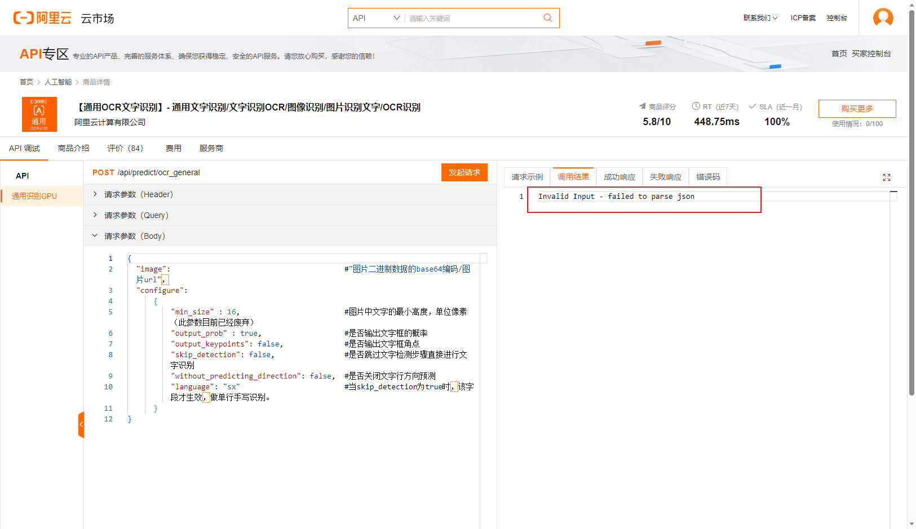The image size is (916, 529).
Task: Select the 失败响应 tab
Action: click(666, 177)
